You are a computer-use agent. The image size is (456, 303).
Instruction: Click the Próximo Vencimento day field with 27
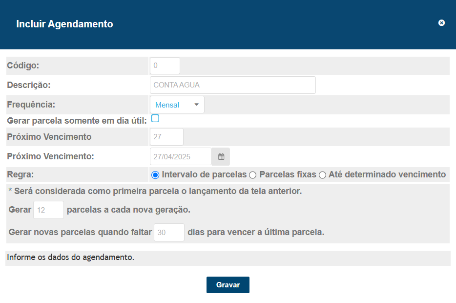[166, 137]
